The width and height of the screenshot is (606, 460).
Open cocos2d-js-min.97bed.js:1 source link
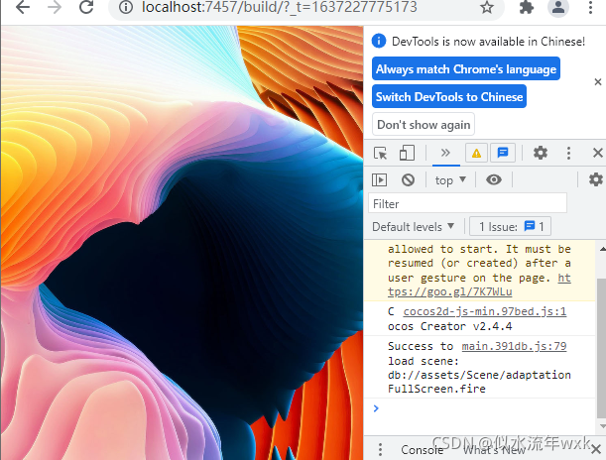[485, 311]
